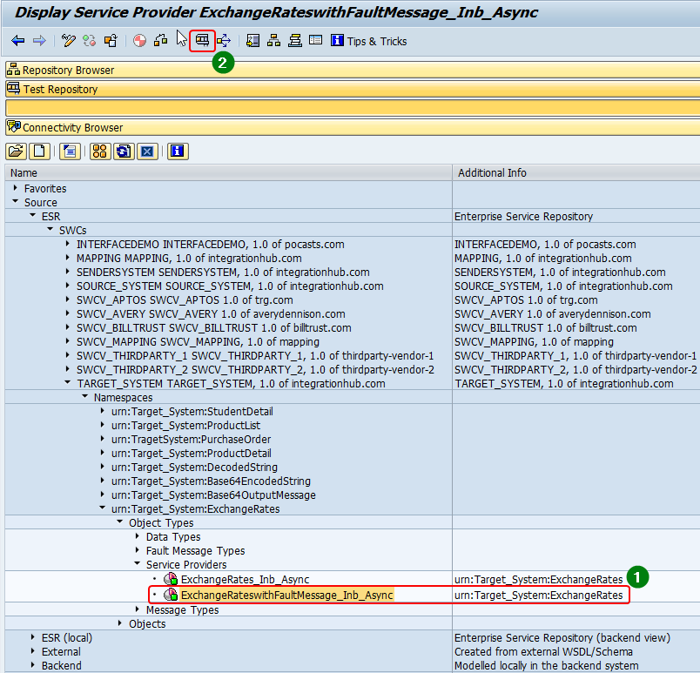
Task: Click the info icon in tree toolbar
Action: pyautogui.click(x=178, y=151)
